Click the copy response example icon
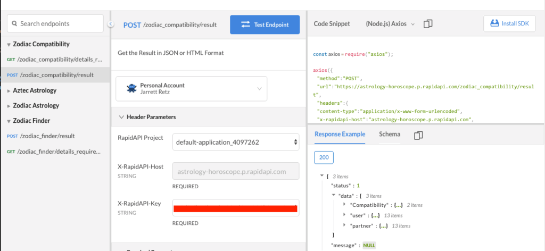 point(418,135)
